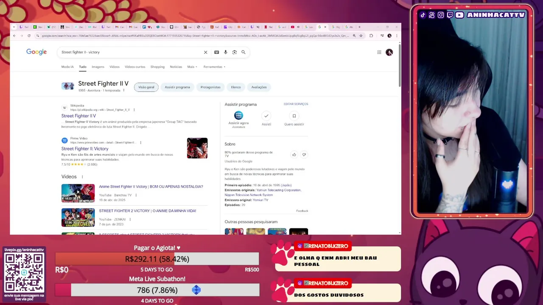This screenshot has height=305, width=543.
Task: Select the Avaliações chip
Action: 259,87
